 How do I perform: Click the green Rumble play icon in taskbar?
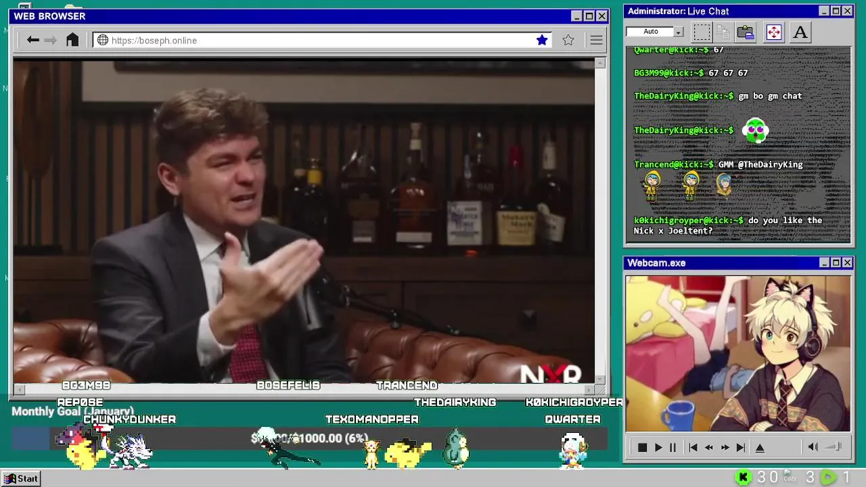[828, 478]
